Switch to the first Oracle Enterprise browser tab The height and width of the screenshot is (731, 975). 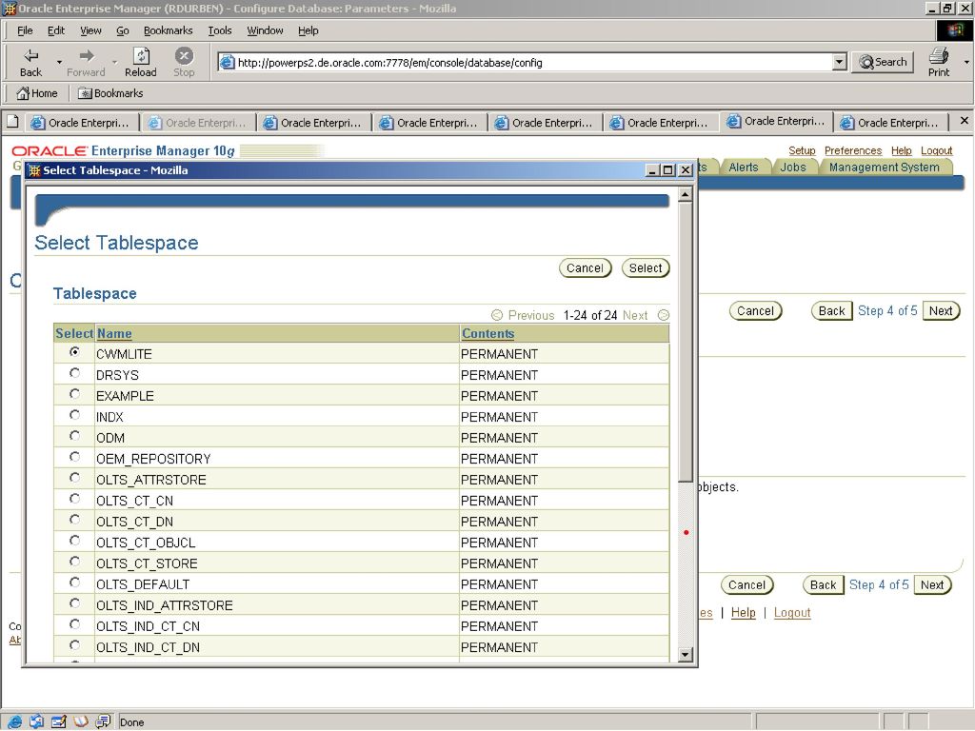(x=82, y=123)
